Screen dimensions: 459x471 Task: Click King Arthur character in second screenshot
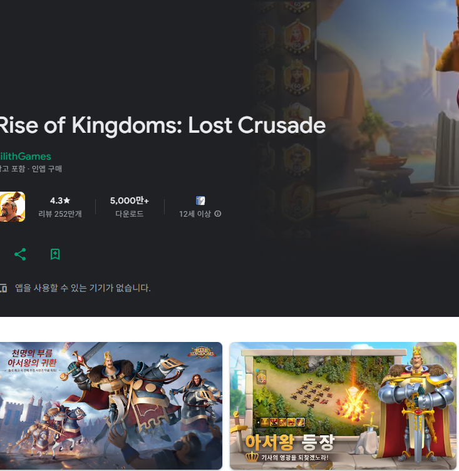pos(416,404)
